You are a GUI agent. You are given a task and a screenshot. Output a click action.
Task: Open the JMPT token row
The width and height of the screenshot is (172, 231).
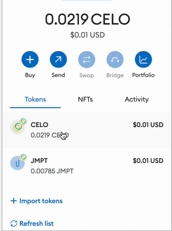[87, 166]
